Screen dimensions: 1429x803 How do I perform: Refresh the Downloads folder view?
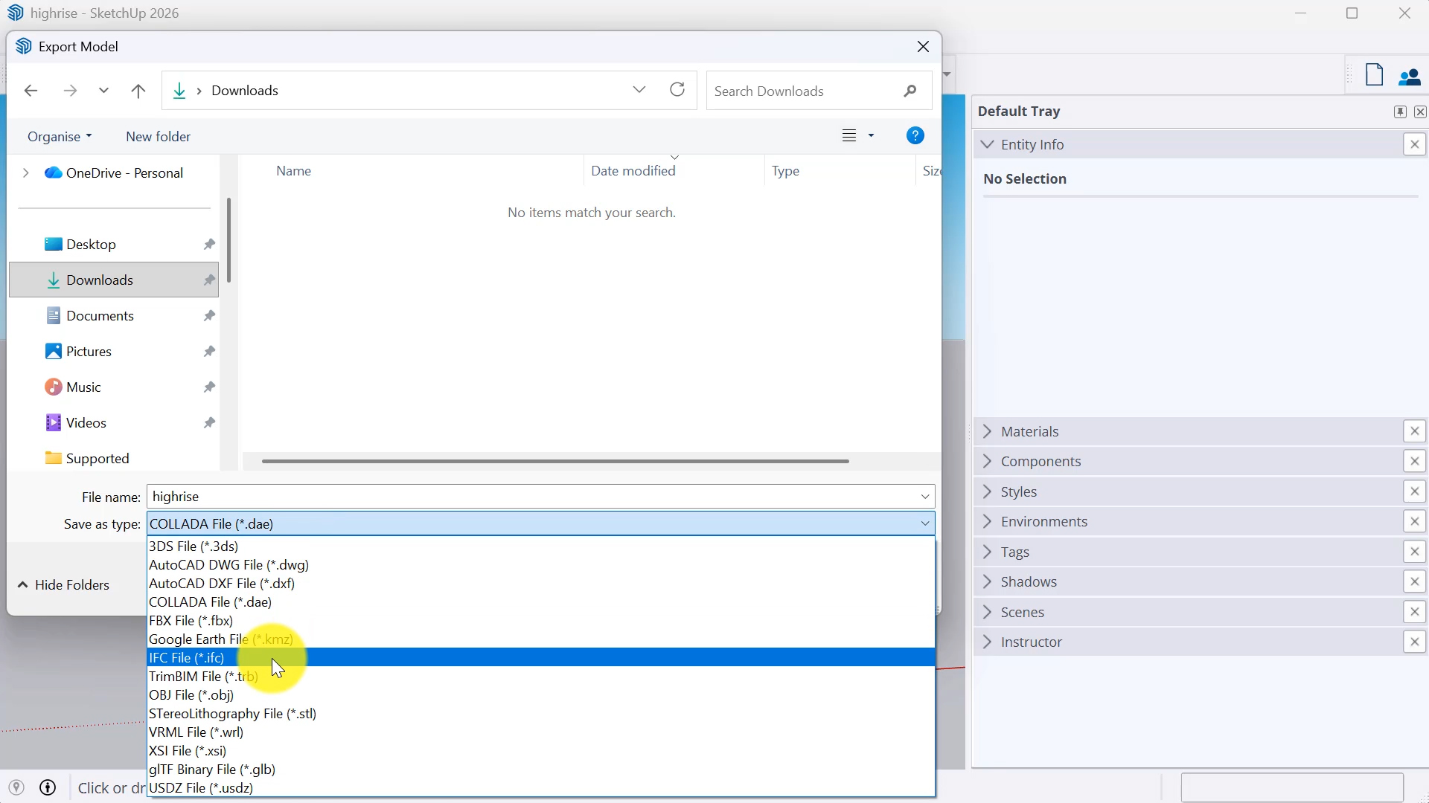point(676,88)
